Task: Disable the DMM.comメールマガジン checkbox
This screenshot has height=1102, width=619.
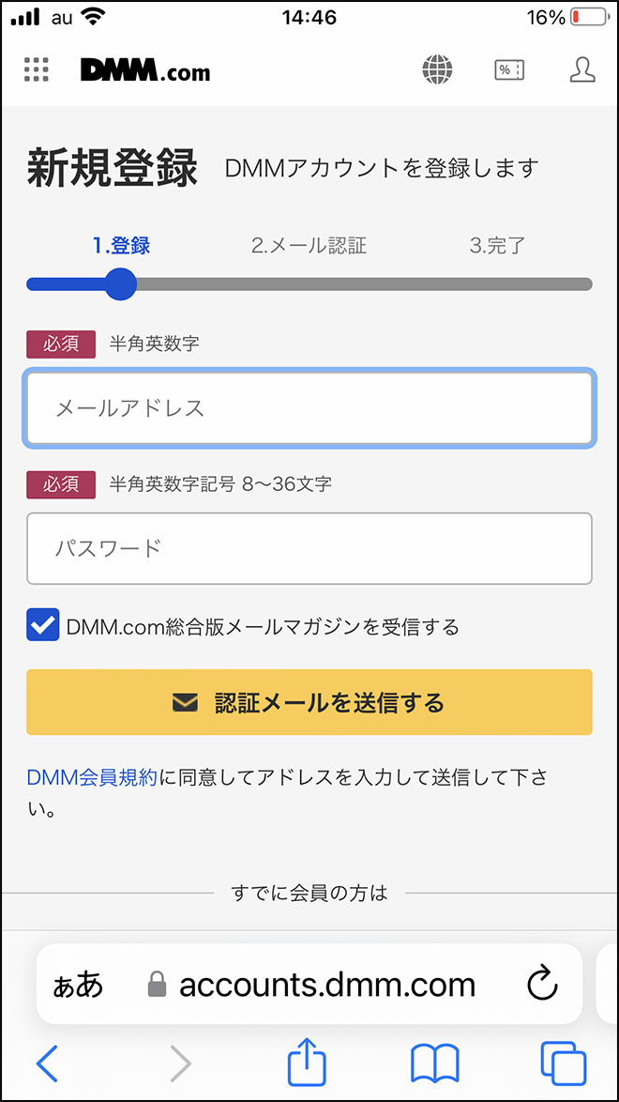Action: (x=41, y=623)
